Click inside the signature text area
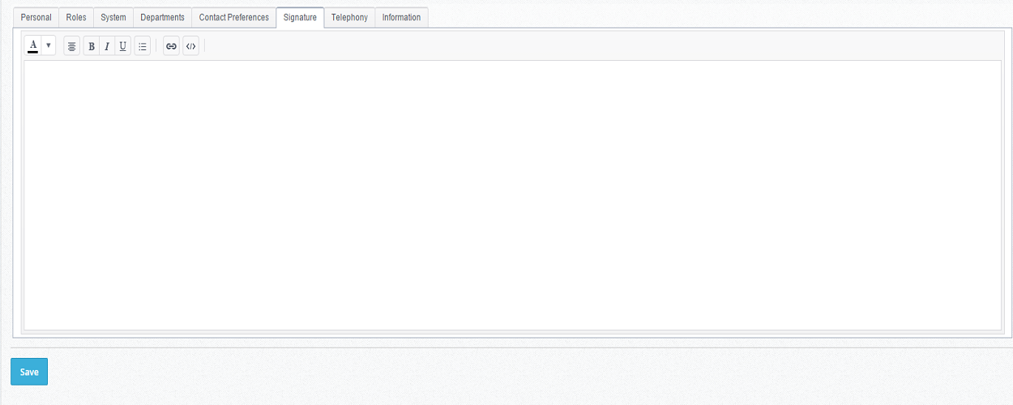Image resolution: width=1013 pixels, height=405 pixels. [513, 194]
